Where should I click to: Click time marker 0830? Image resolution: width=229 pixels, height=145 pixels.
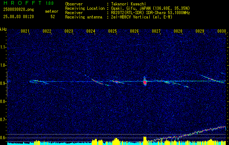(222, 31)
